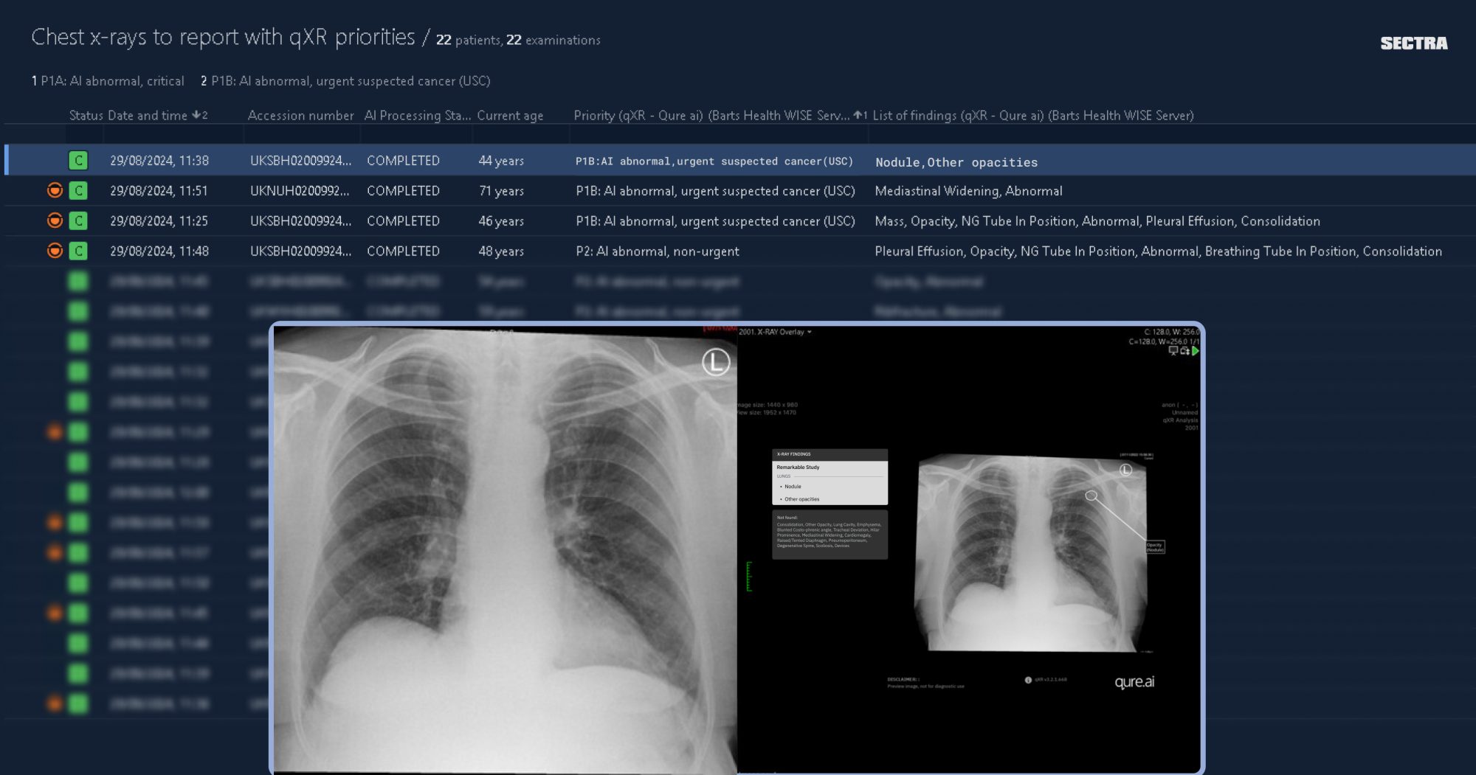Click the Status column header

[86, 115]
